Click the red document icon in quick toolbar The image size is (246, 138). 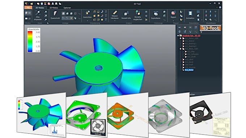[x=49, y=4]
